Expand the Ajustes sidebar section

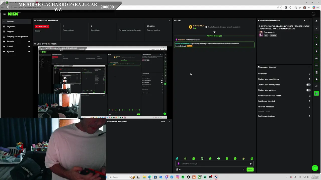coord(17,51)
